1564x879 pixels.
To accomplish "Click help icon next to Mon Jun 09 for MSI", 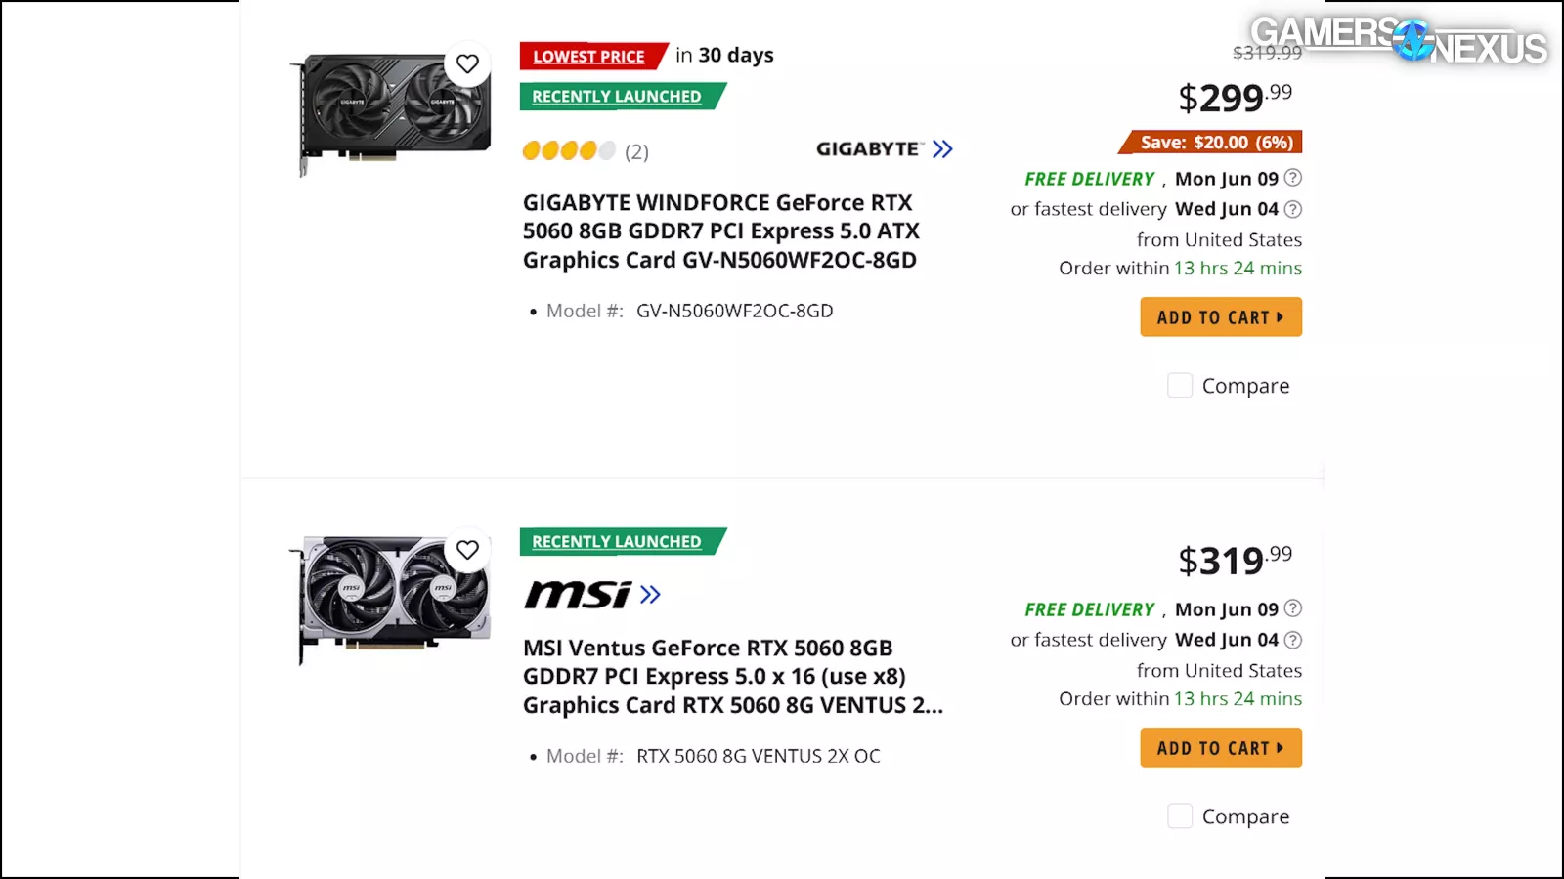I will [x=1292, y=608].
